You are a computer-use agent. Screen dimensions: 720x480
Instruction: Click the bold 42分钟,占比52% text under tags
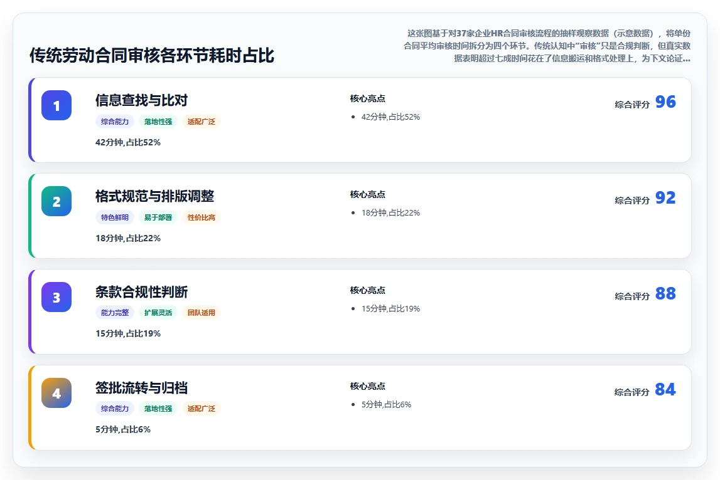tap(128, 143)
